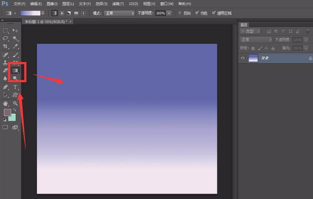This screenshot has height=199, width=313.
Task: Enable the 反向 (Reverse) checkbox
Action: 180,13
